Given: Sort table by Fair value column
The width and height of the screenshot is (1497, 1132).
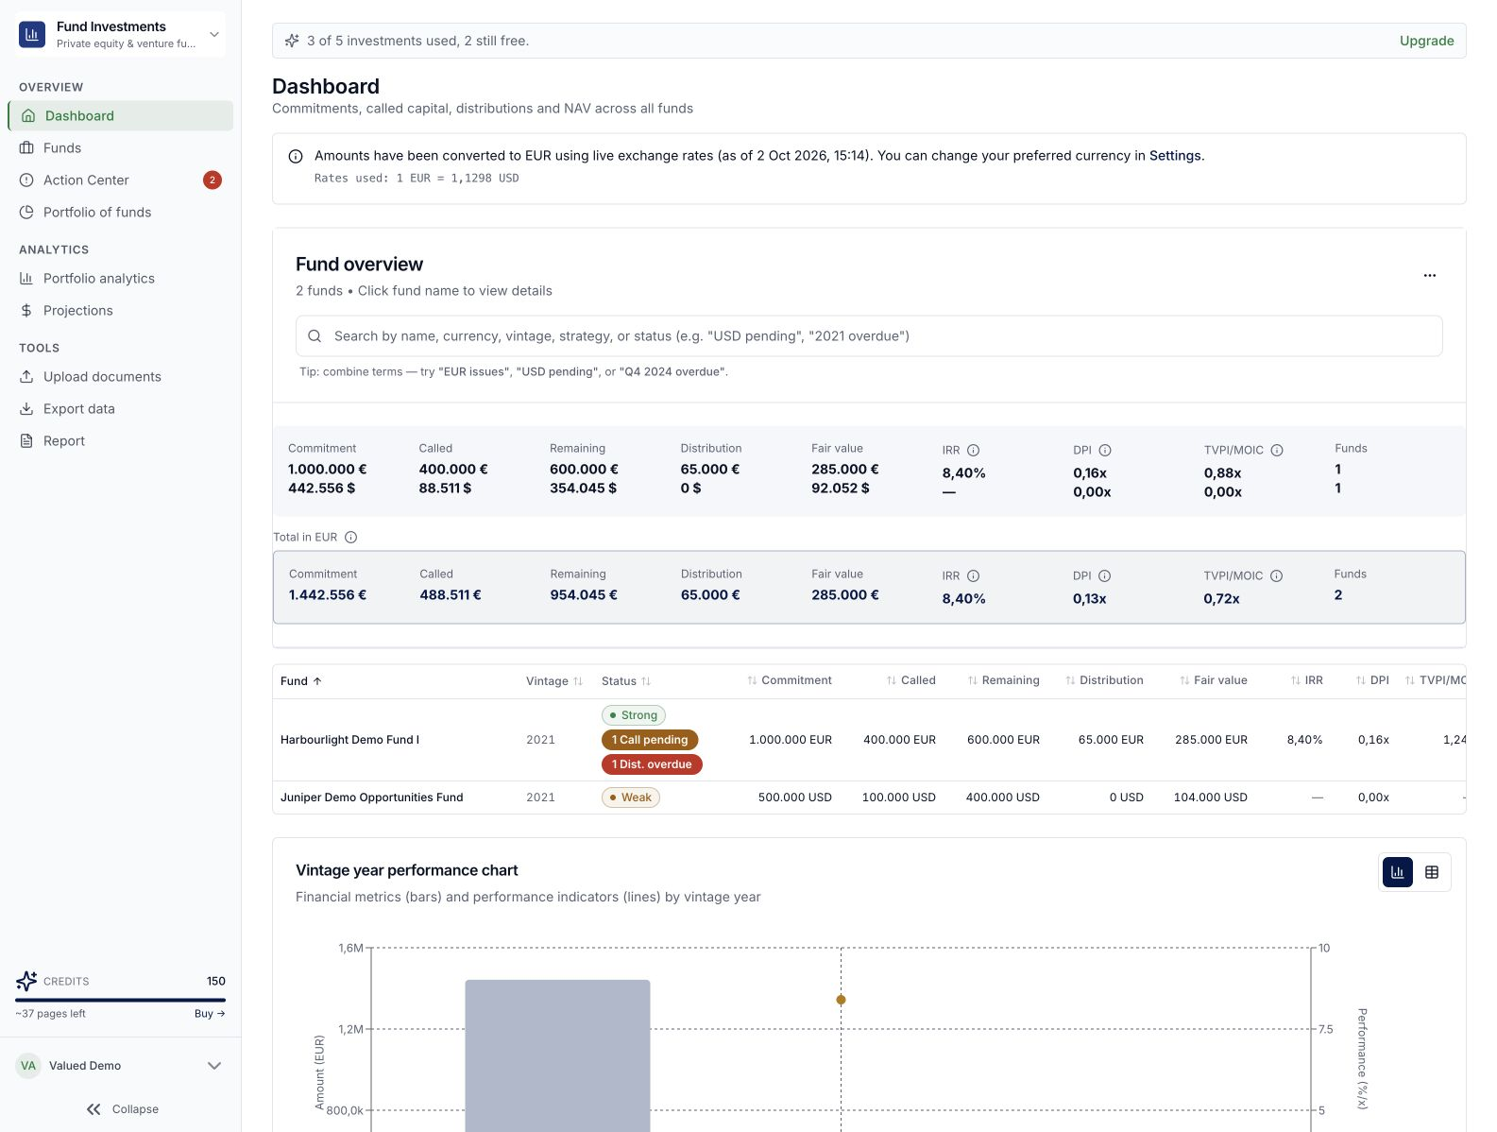Looking at the screenshot, I should [1213, 680].
